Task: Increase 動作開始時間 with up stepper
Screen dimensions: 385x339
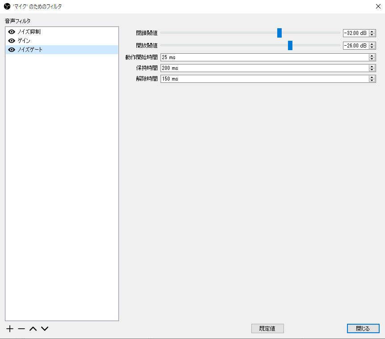Action: click(372, 56)
